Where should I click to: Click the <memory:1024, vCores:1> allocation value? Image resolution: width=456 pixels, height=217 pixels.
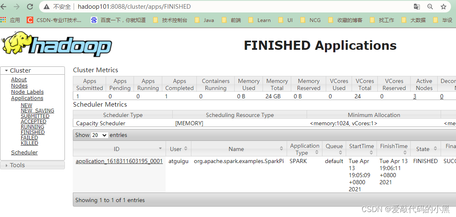[344, 123]
